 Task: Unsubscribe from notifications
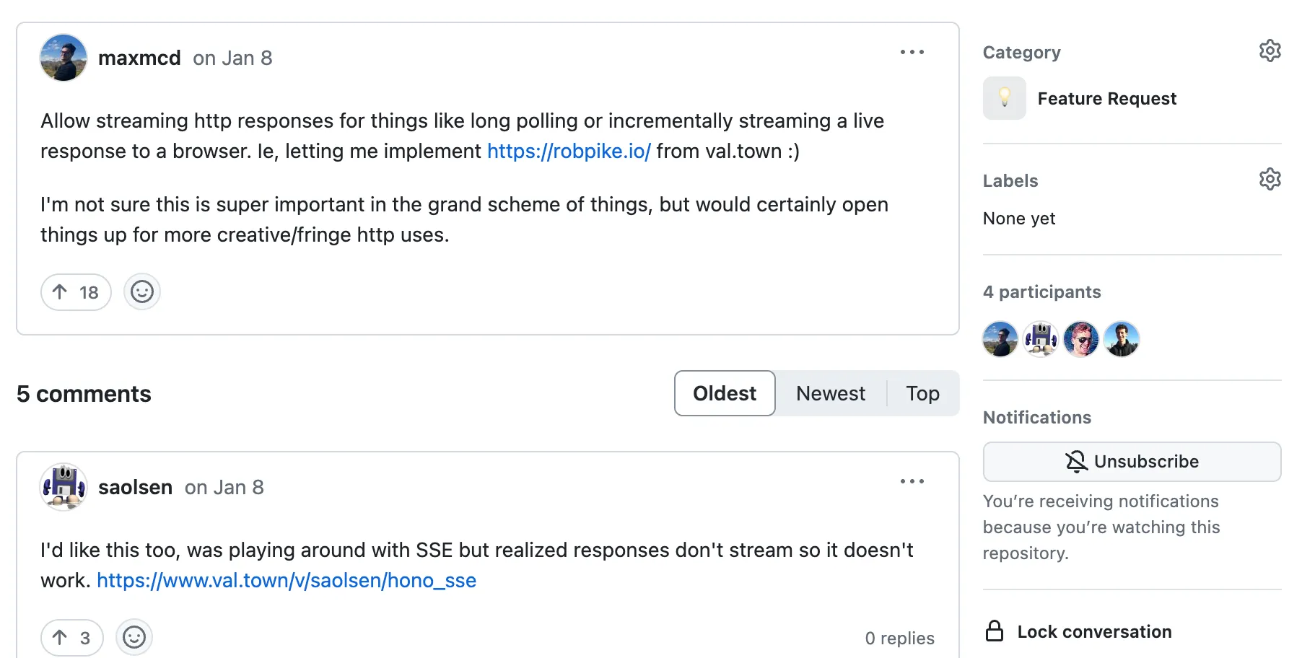tap(1132, 462)
